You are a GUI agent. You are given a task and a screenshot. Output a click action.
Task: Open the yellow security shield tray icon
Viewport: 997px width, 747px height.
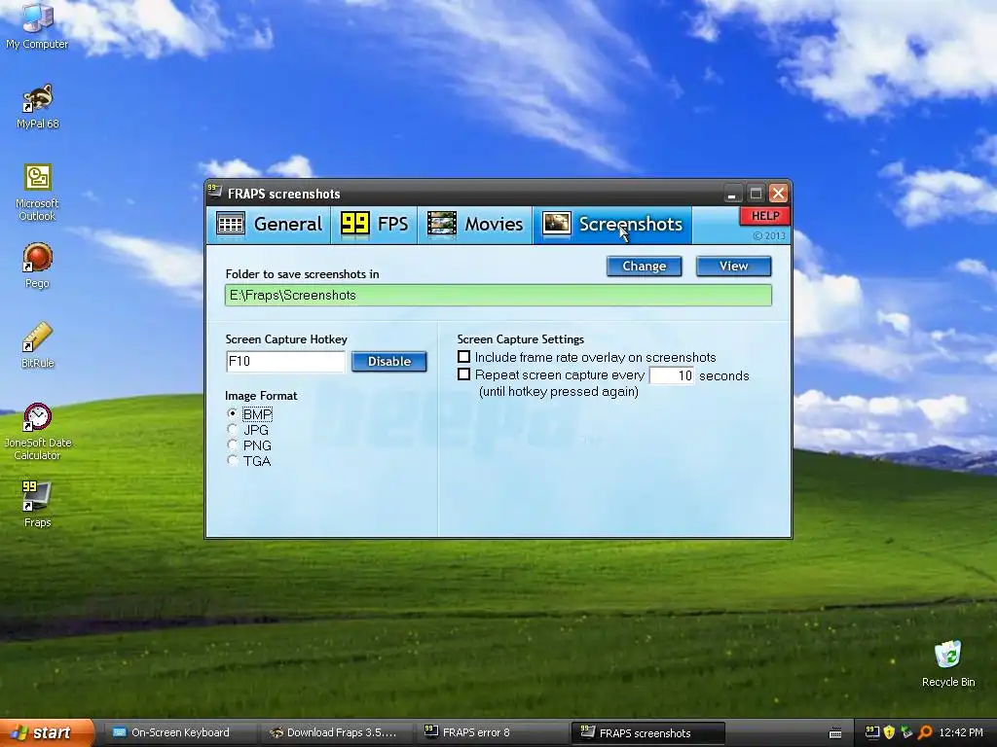[x=889, y=732]
